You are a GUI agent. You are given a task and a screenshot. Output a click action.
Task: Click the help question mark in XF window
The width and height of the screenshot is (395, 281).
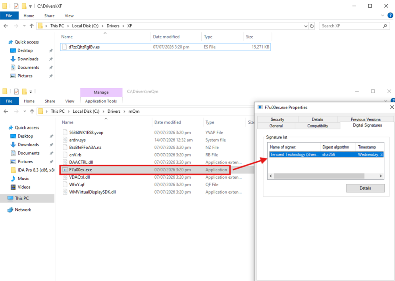click(x=390, y=15)
